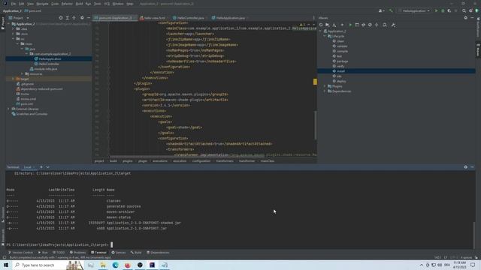Click the Add Maven Projects plus icon
Image resolution: width=481 pixels, height=270 pixels.
pos(343,25)
